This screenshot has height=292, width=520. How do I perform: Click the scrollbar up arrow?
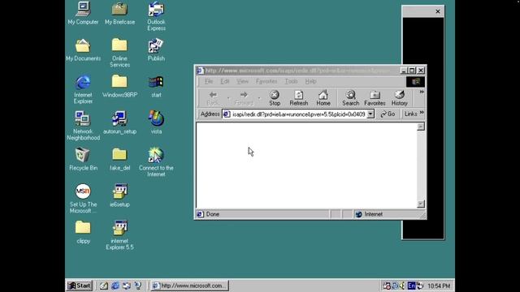(421, 127)
